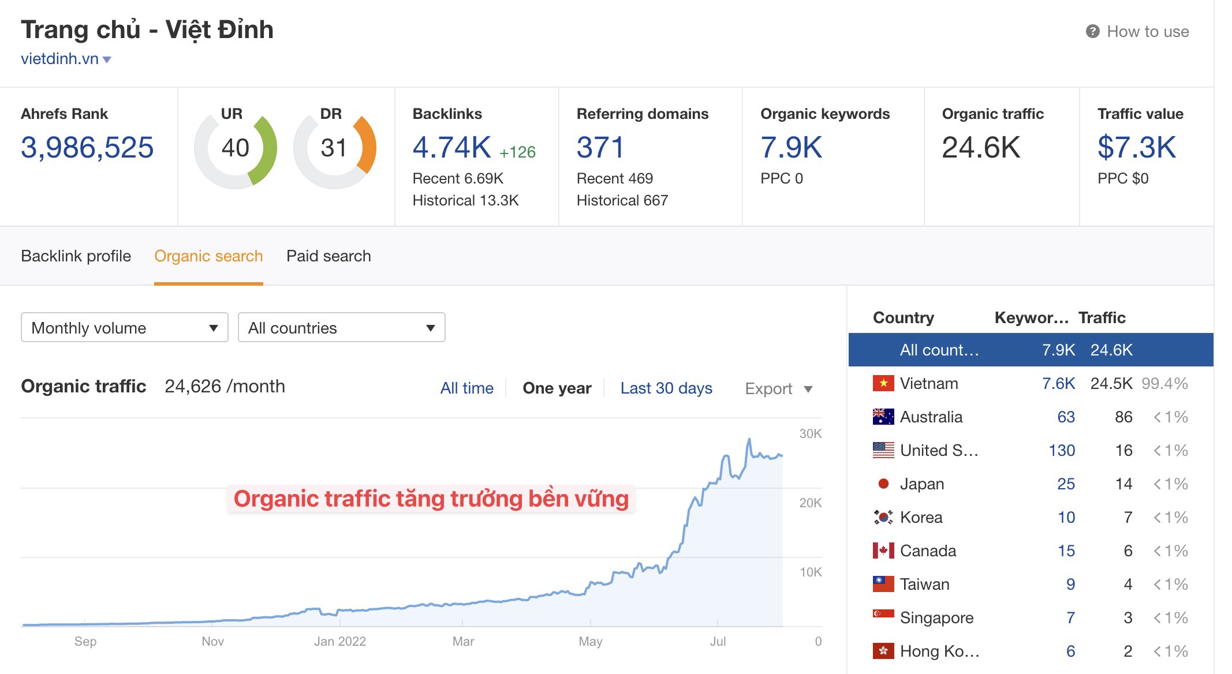This screenshot has height=674, width=1232.
Task: Open Japan's 25 keywords link
Action: click(x=1066, y=484)
